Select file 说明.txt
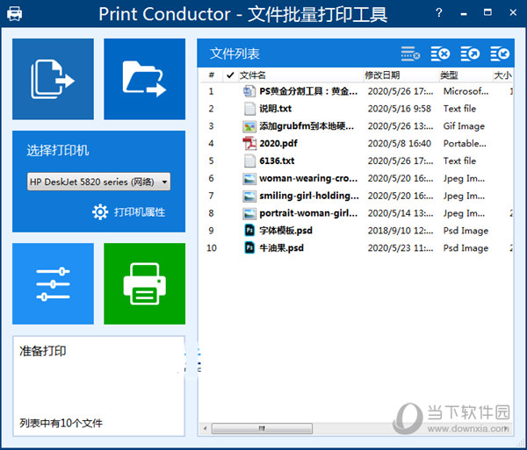The width and height of the screenshot is (527, 450). coord(275,109)
